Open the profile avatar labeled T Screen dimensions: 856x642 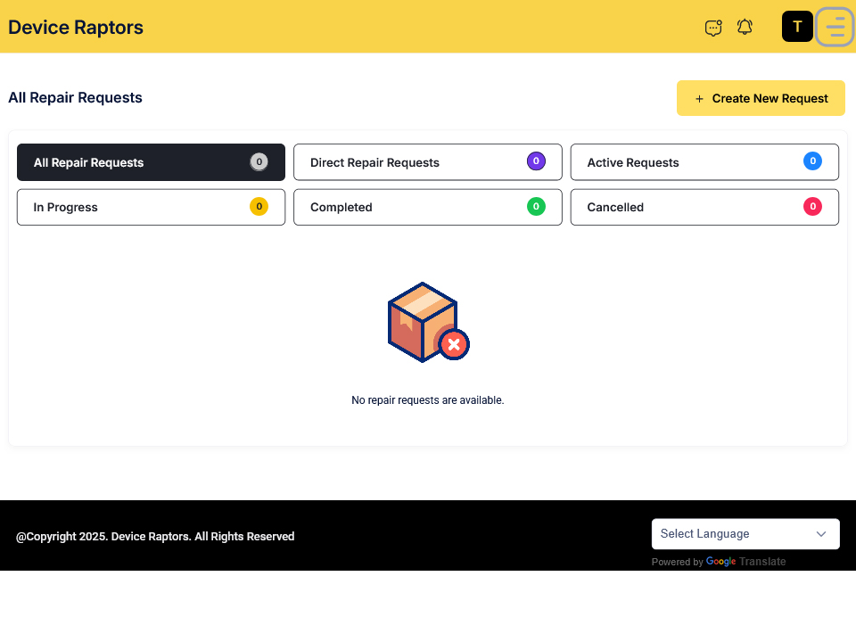[x=797, y=27]
